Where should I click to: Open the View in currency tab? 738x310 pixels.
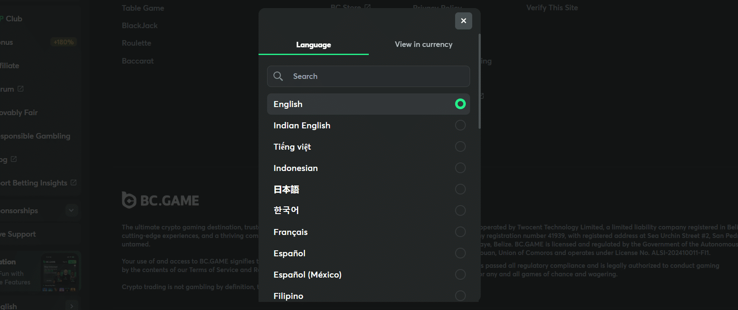tap(423, 44)
